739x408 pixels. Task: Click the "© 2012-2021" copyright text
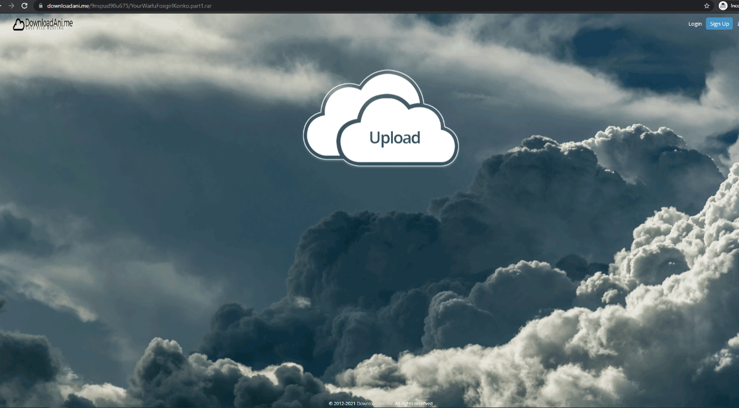point(342,404)
